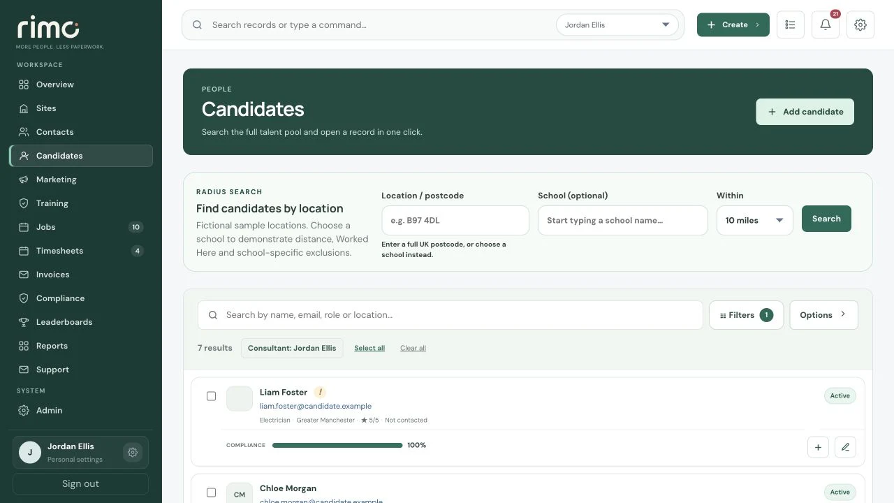
Task: Expand the Options menu
Action: click(x=824, y=315)
